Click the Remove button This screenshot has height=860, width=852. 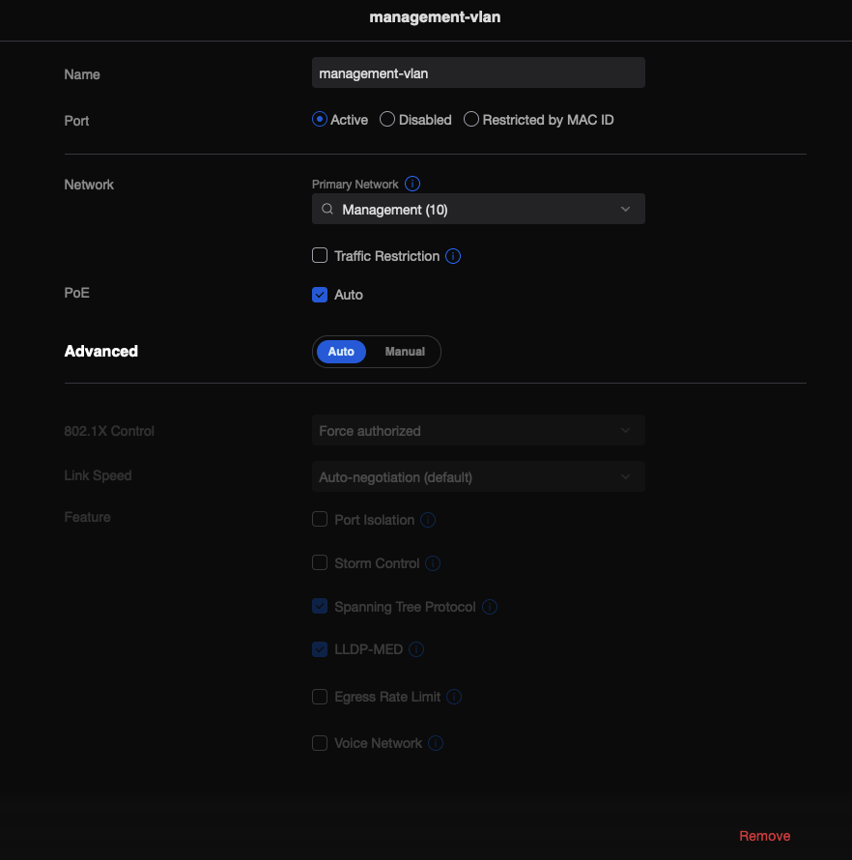pyautogui.click(x=764, y=836)
